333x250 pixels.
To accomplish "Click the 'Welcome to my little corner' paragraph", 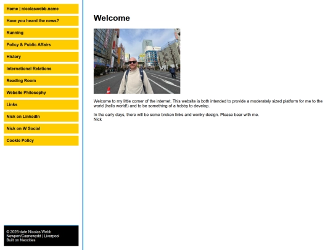I will tap(208, 104).
